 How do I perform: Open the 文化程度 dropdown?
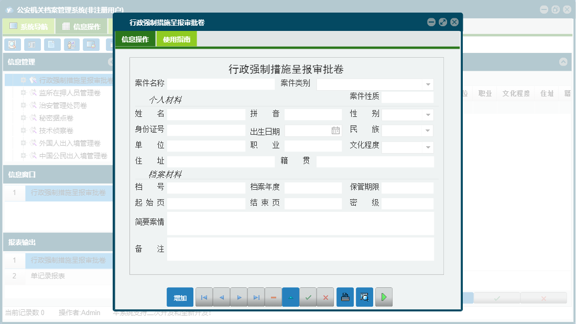point(428,147)
